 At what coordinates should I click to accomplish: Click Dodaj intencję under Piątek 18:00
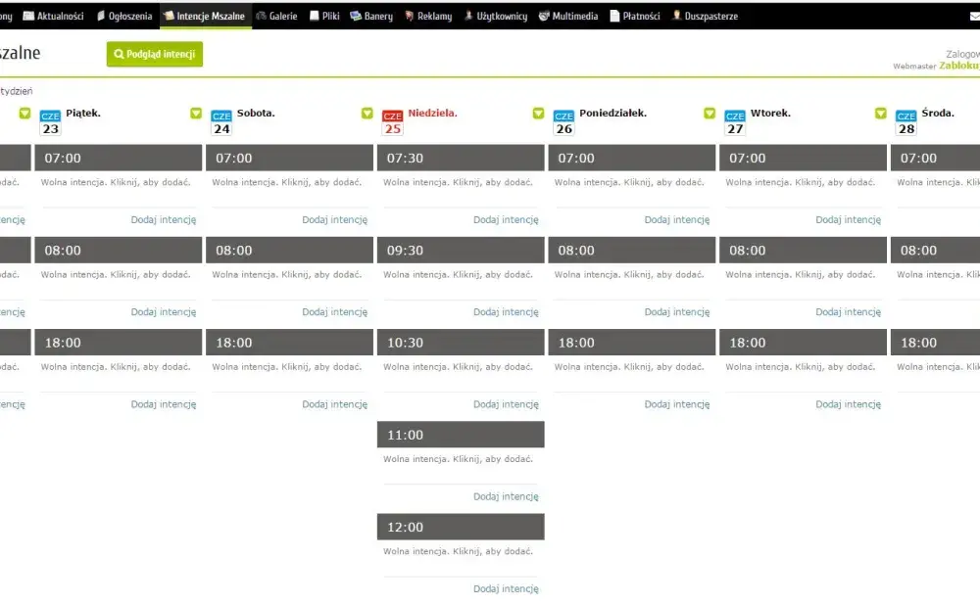tap(163, 404)
